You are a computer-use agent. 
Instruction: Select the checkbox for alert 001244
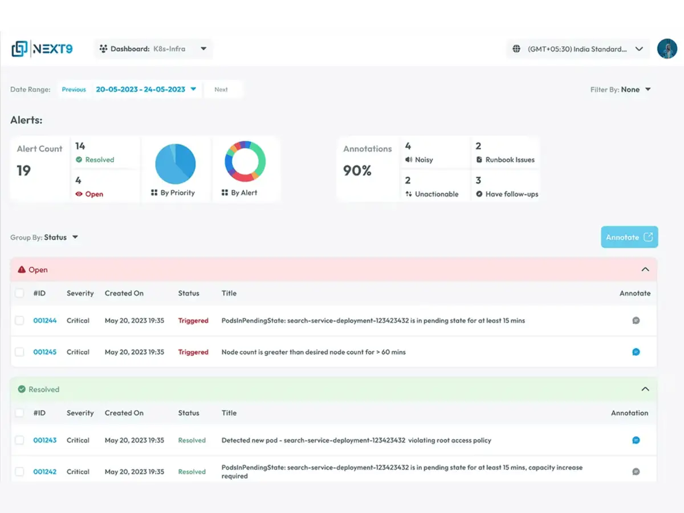point(19,321)
